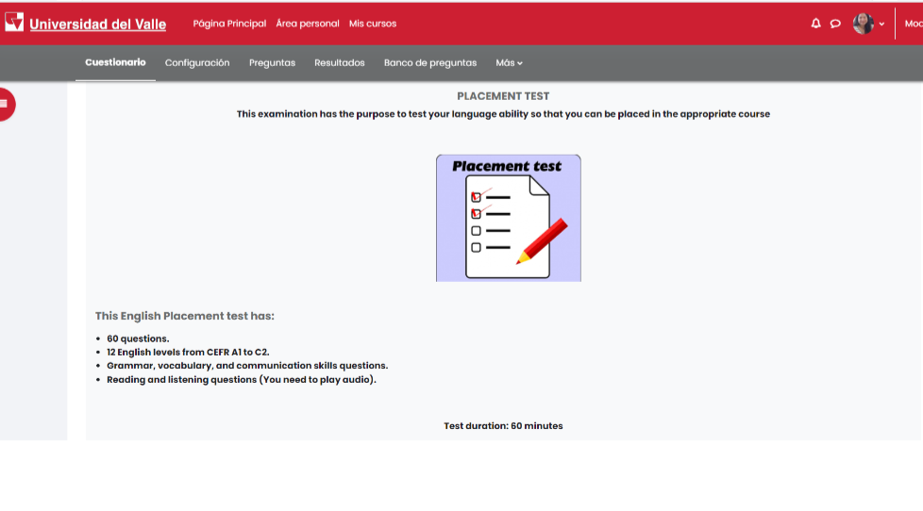Click the Test duration: 60 minutes text
Image resolution: width=923 pixels, height=511 pixels.
(503, 426)
